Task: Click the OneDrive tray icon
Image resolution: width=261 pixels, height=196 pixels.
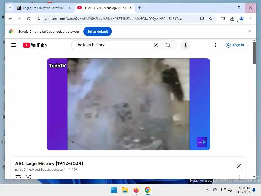Action: (x=215, y=190)
